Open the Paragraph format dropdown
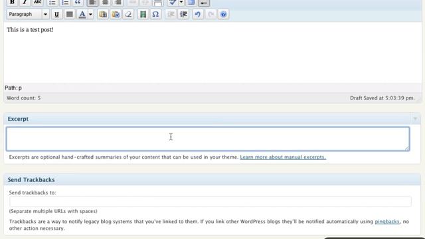425x239 pixels. click(x=28, y=14)
